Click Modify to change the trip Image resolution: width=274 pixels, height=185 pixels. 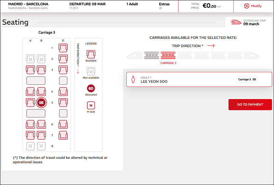(x=256, y=6)
